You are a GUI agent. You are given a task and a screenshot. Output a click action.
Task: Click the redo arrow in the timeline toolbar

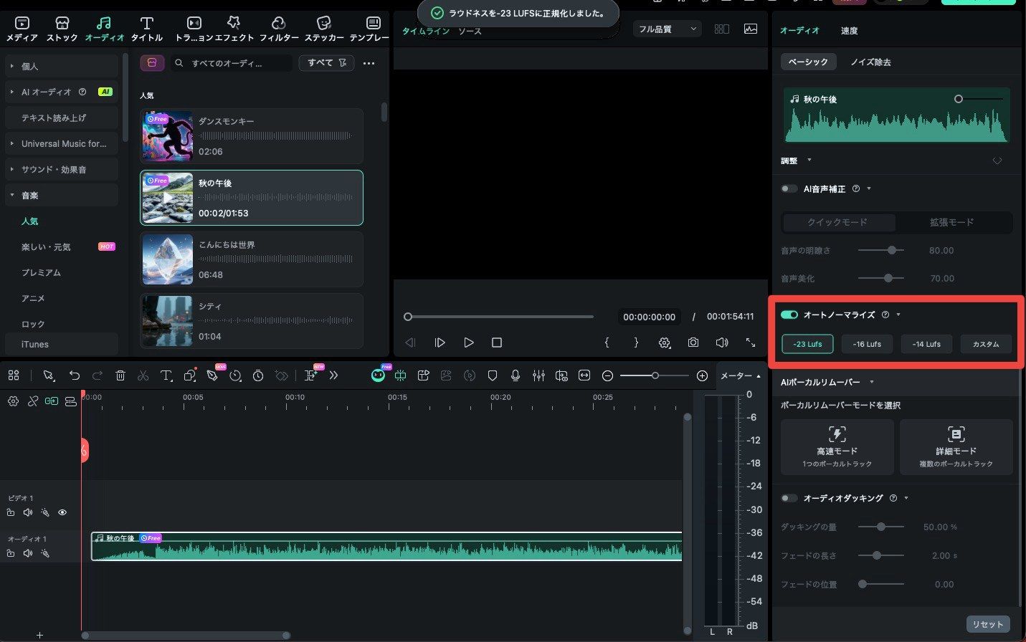pos(98,375)
